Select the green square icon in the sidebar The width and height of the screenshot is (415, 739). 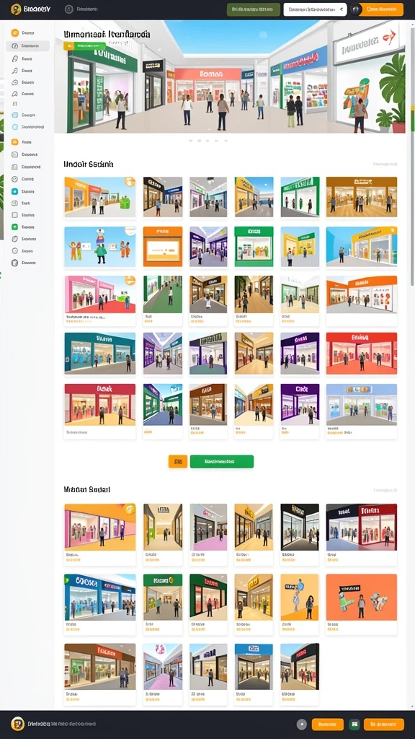coord(14,227)
